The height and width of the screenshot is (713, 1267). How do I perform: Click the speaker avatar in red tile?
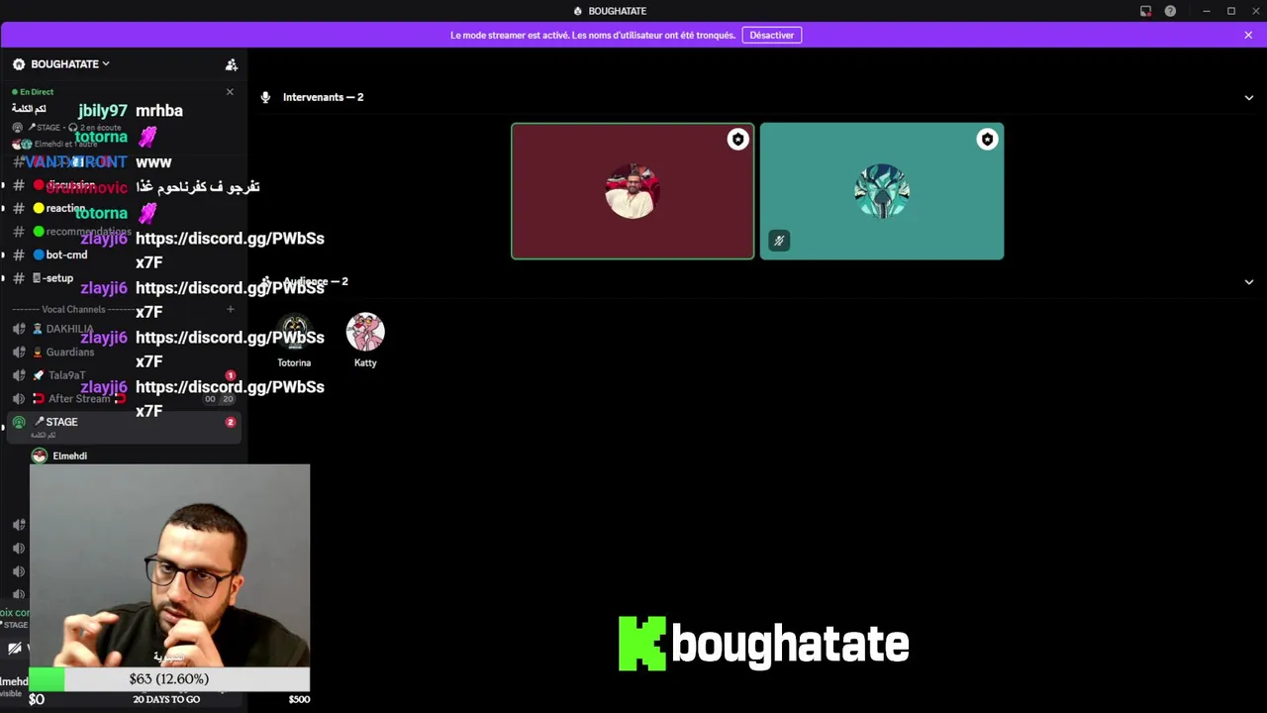click(633, 190)
